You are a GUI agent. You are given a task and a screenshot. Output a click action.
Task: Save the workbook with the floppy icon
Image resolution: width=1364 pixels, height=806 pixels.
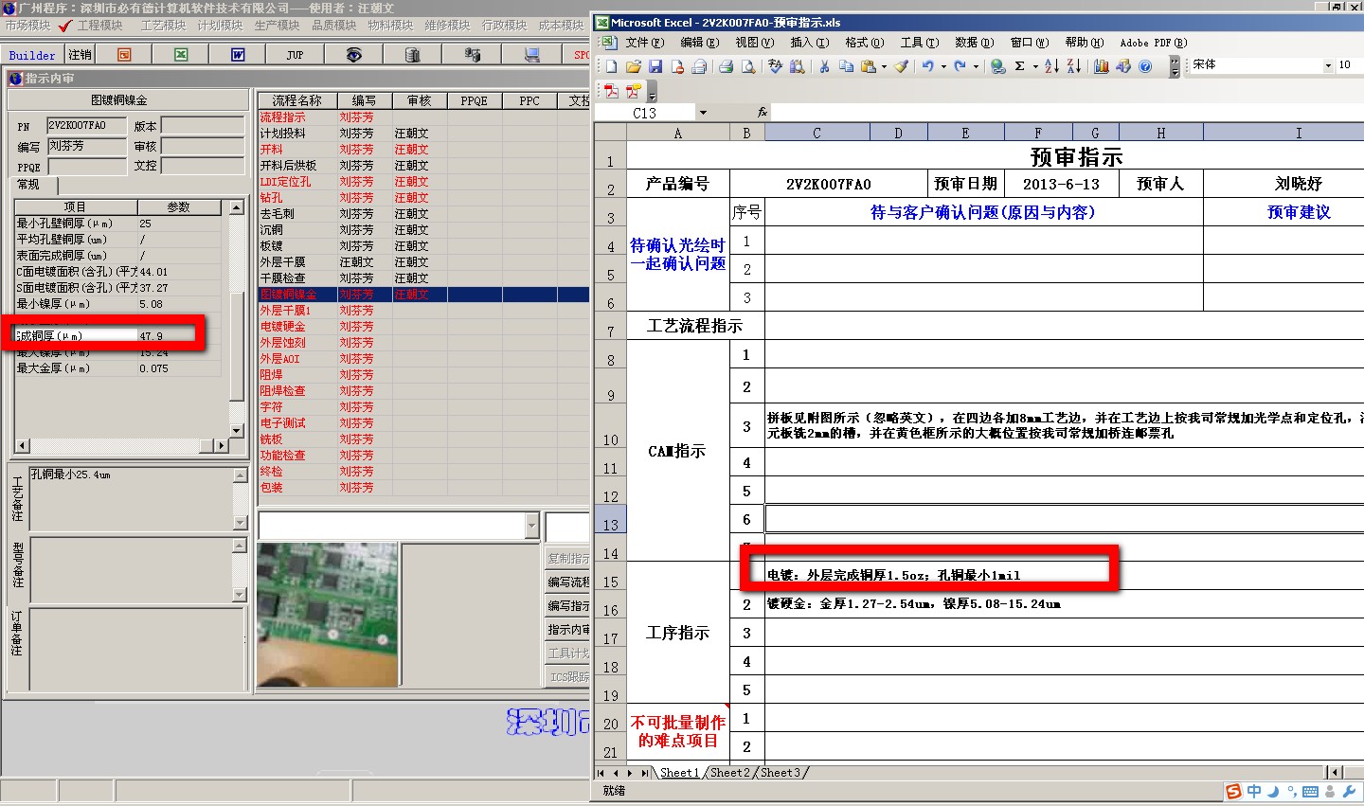click(x=655, y=66)
